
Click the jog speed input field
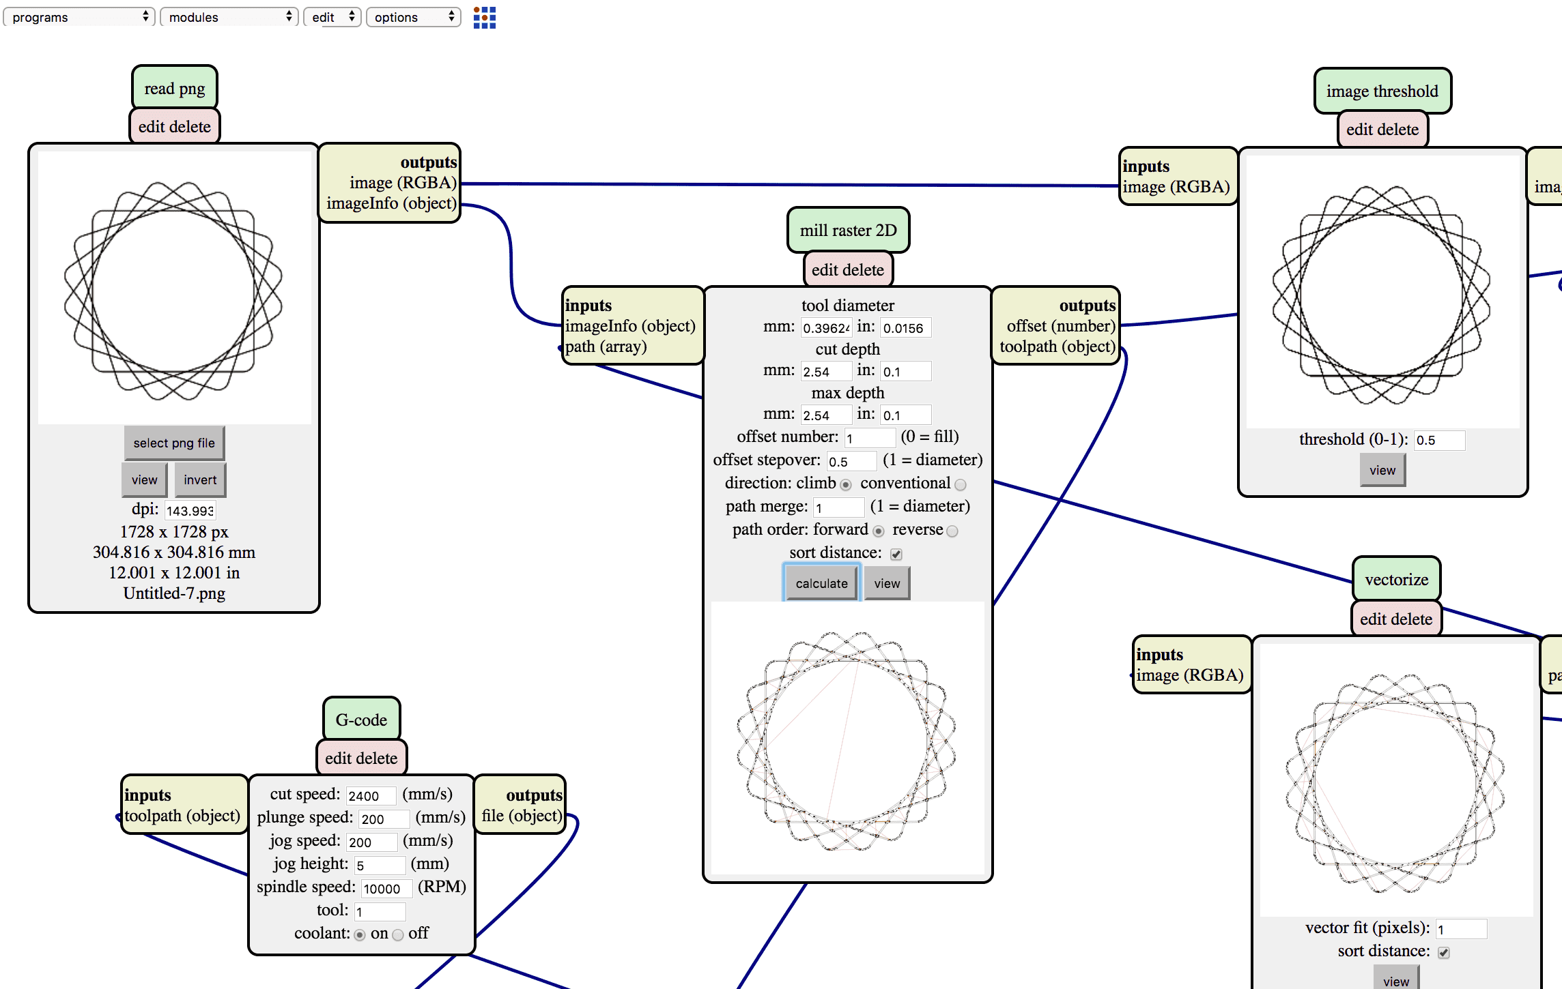[x=372, y=842]
